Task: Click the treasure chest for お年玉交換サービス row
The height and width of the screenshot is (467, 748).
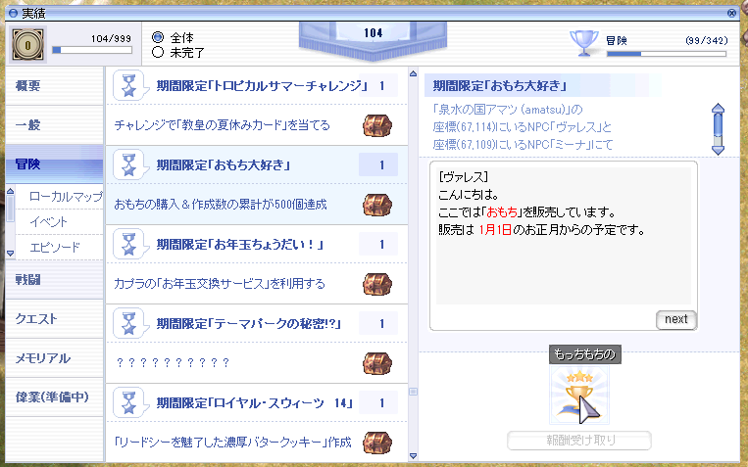Action: (377, 284)
